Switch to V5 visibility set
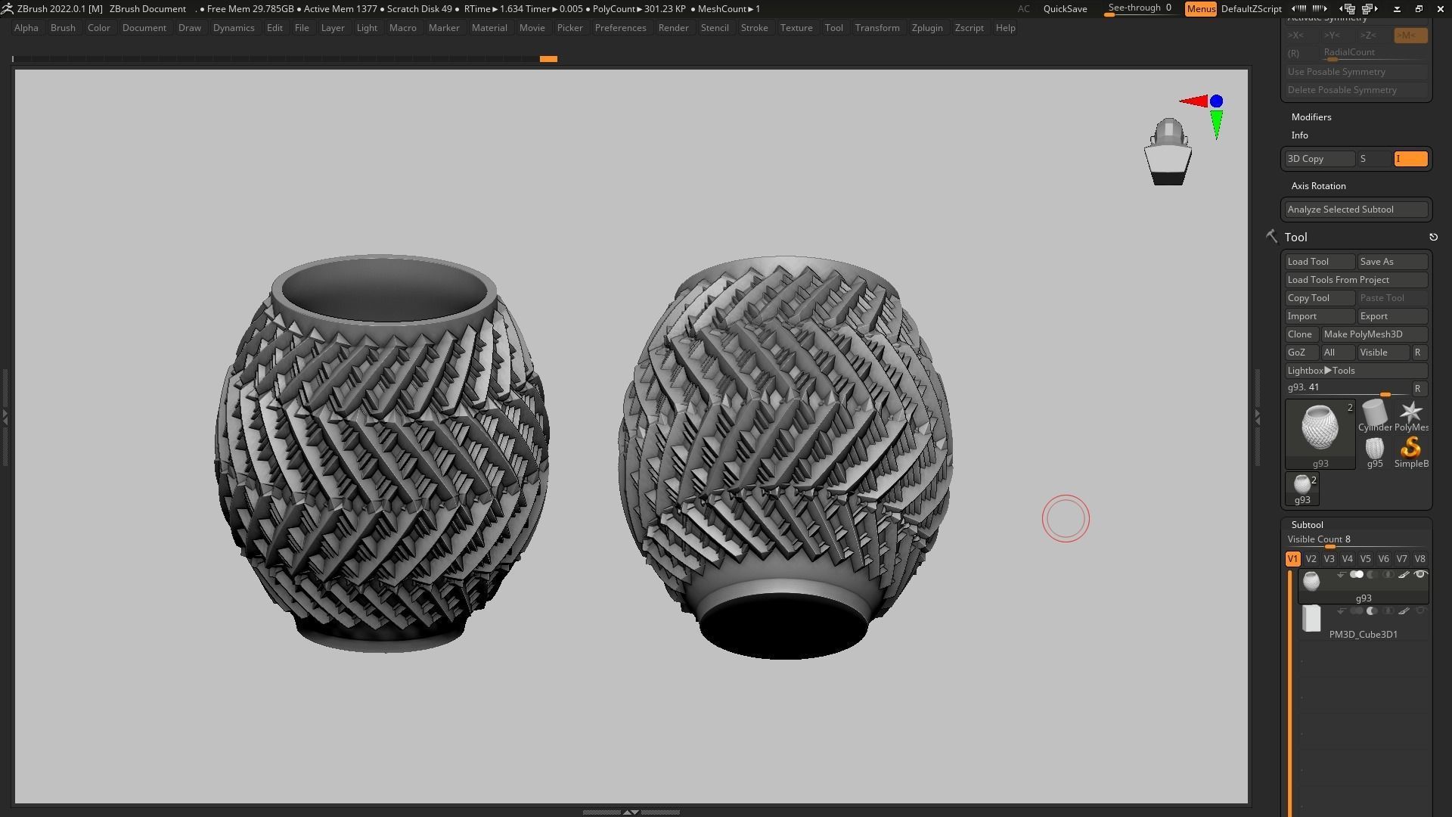This screenshot has width=1452, height=817. [1365, 559]
